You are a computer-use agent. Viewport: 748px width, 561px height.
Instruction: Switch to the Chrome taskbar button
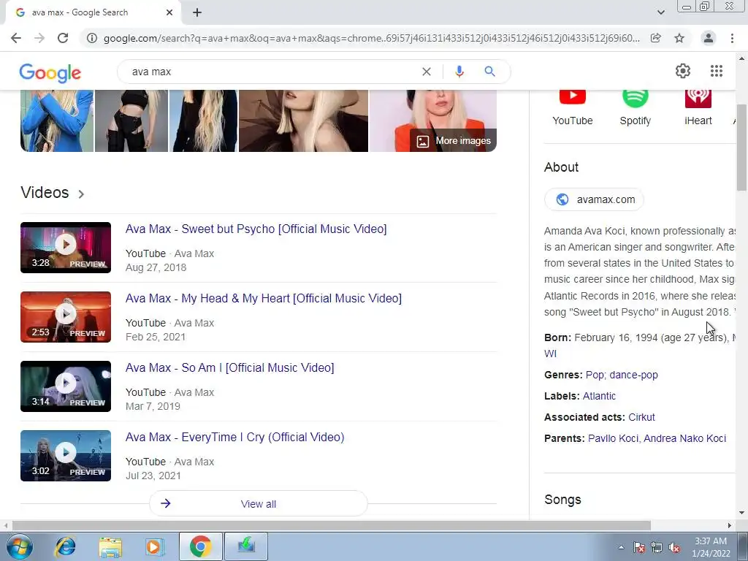coord(200,546)
